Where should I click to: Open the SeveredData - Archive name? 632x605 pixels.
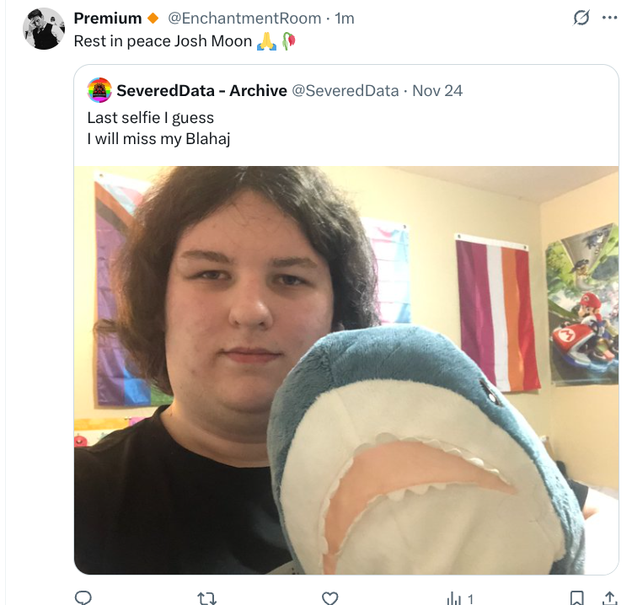(201, 90)
